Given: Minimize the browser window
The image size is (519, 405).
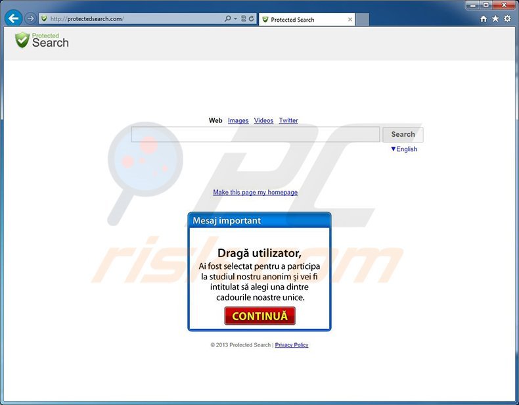Looking at the screenshot, I should click(x=473, y=5).
